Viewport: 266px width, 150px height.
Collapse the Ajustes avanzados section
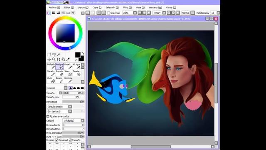click(x=48, y=116)
